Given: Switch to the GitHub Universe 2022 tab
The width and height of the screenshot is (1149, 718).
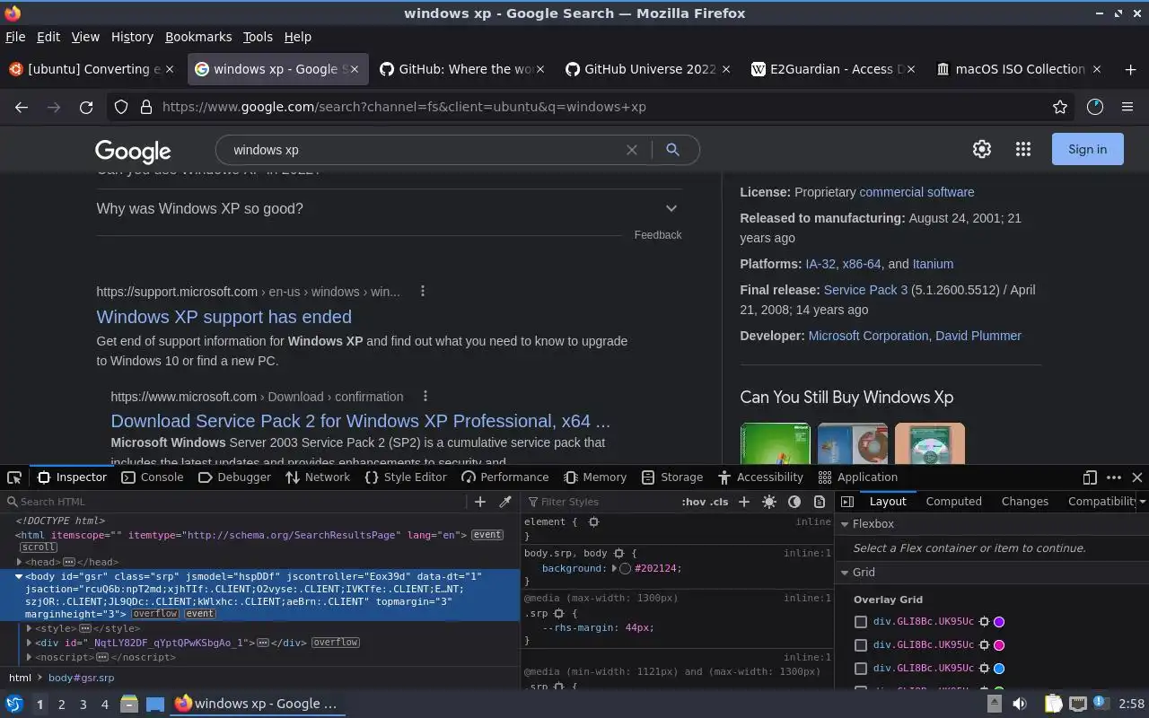Looking at the screenshot, I should coord(649,69).
